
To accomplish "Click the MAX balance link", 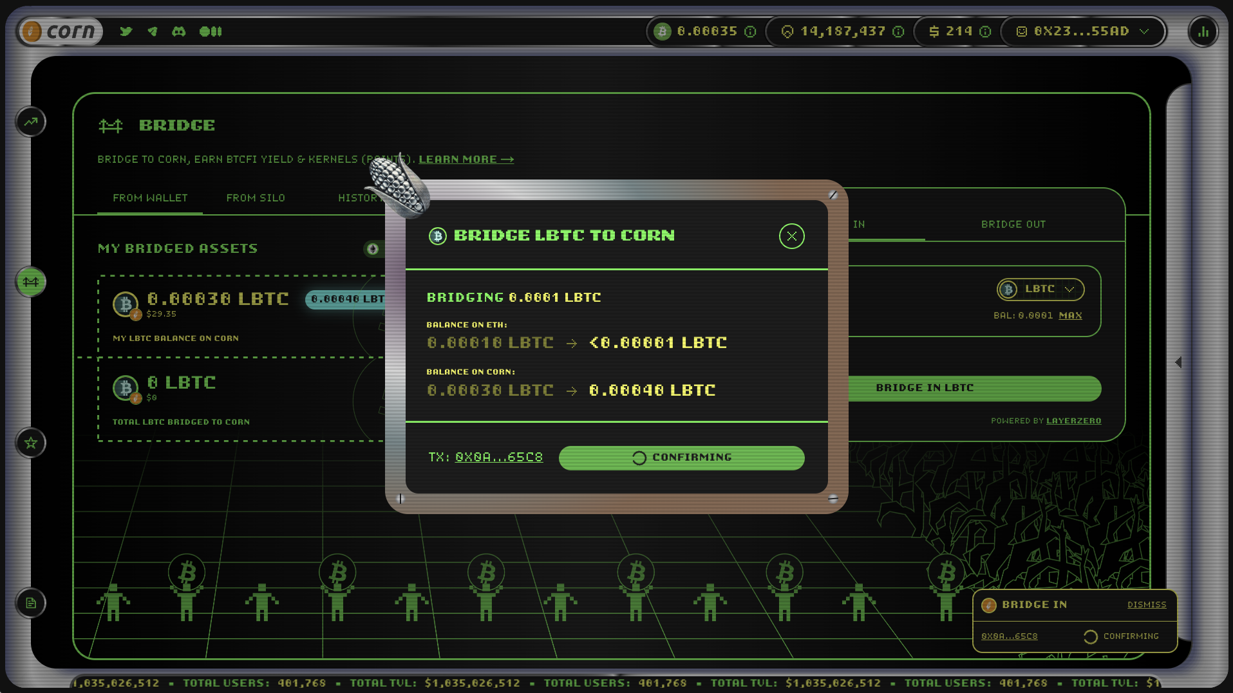I will click(1070, 315).
